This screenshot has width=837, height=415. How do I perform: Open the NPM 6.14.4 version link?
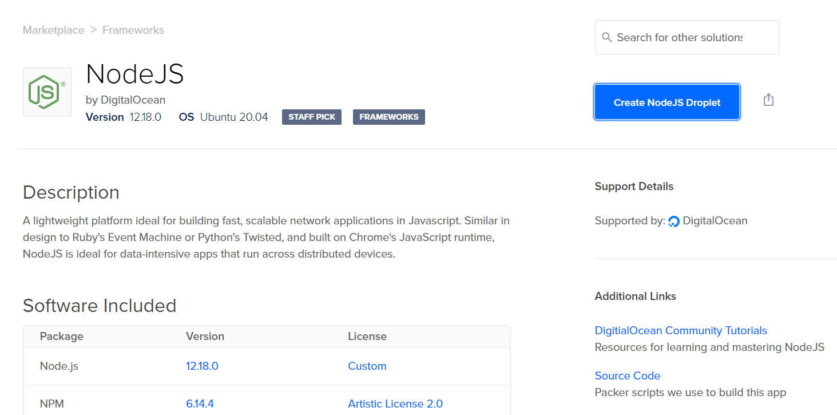(x=200, y=404)
